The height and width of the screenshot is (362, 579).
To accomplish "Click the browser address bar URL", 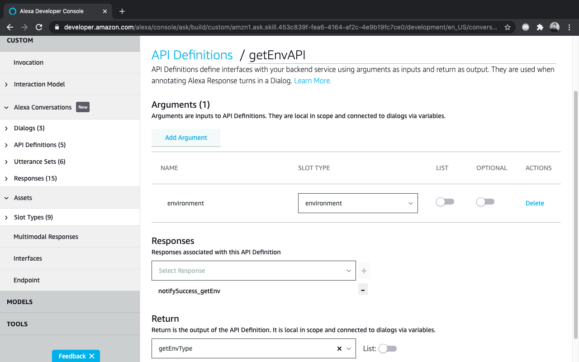I will tap(280, 27).
